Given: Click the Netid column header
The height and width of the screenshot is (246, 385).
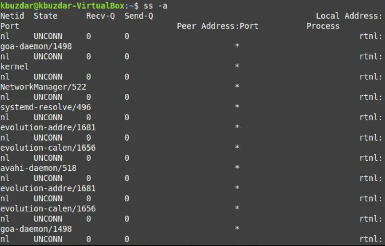Looking at the screenshot, I should [x=12, y=16].
